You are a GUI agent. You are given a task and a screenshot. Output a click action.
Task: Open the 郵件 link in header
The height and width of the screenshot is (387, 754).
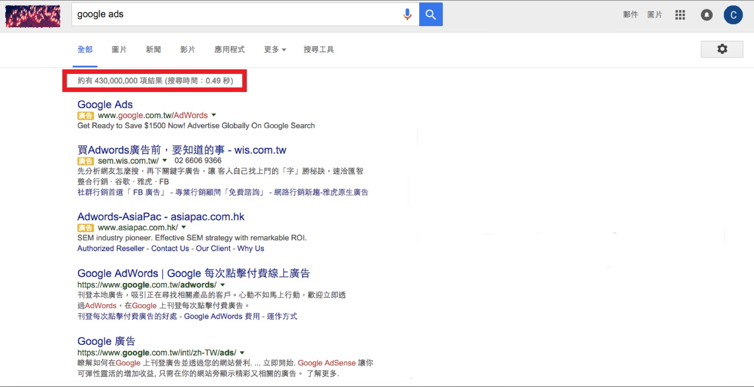coord(630,15)
